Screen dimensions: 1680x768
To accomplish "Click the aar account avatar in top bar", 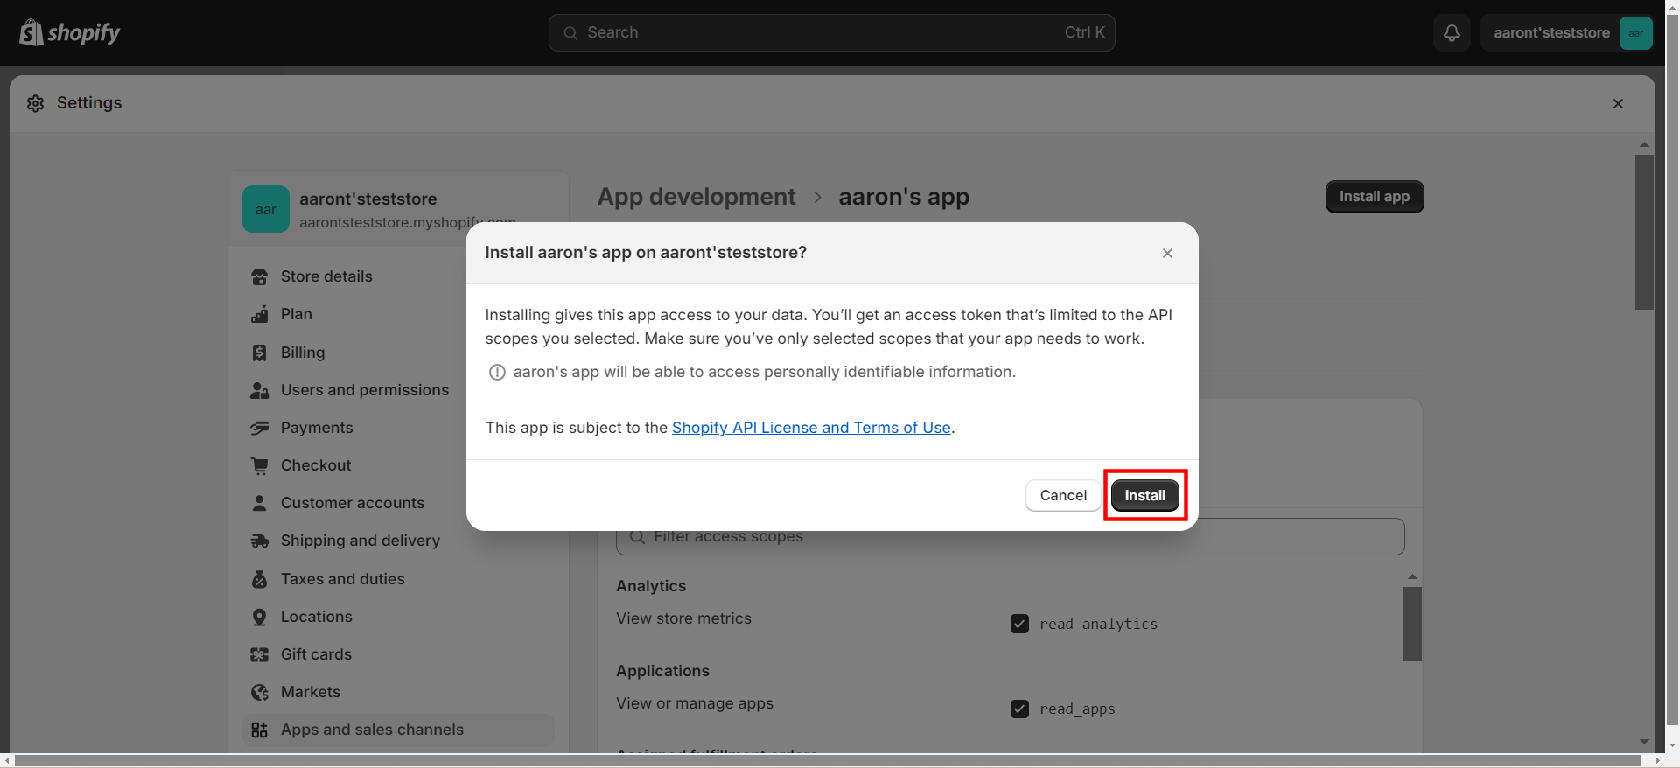I will point(1635,33).
